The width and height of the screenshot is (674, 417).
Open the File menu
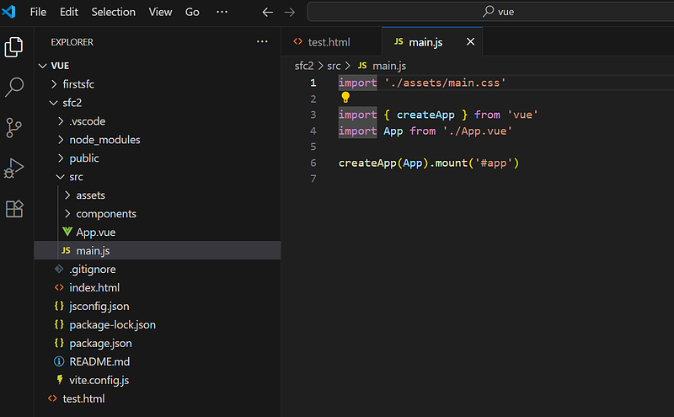pos(38,13)
